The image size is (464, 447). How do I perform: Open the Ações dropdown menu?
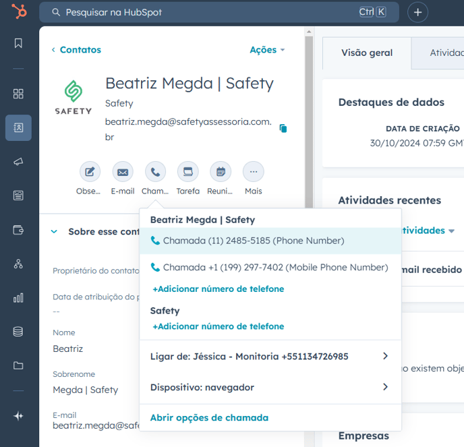pos(267,50)
